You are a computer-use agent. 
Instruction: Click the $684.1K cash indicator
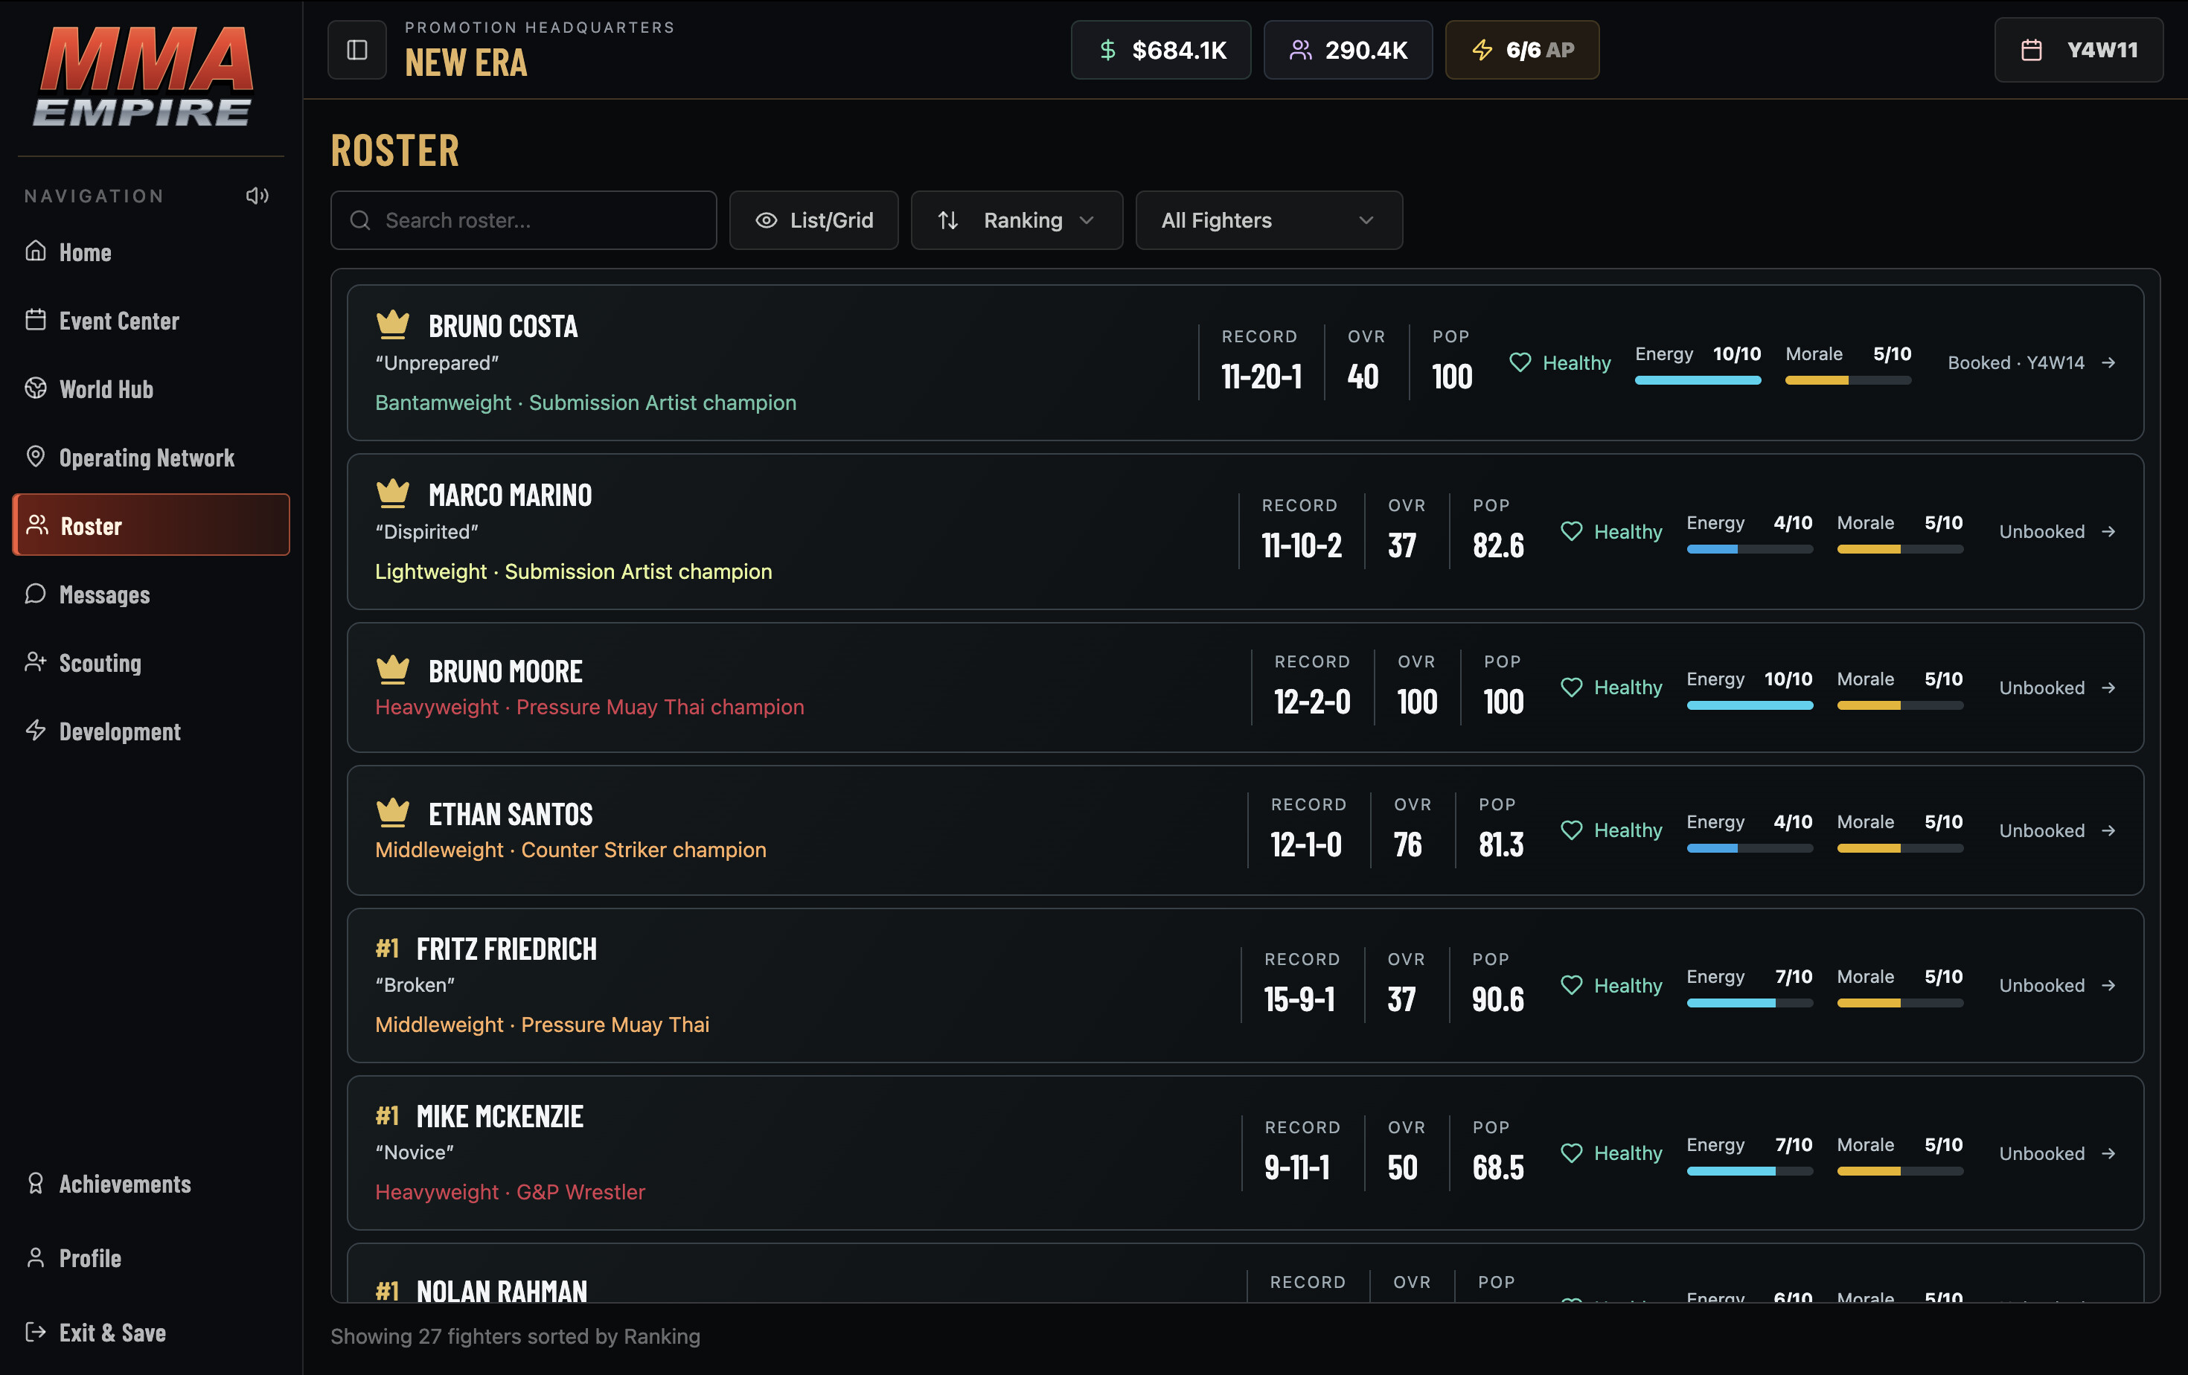1161,50
